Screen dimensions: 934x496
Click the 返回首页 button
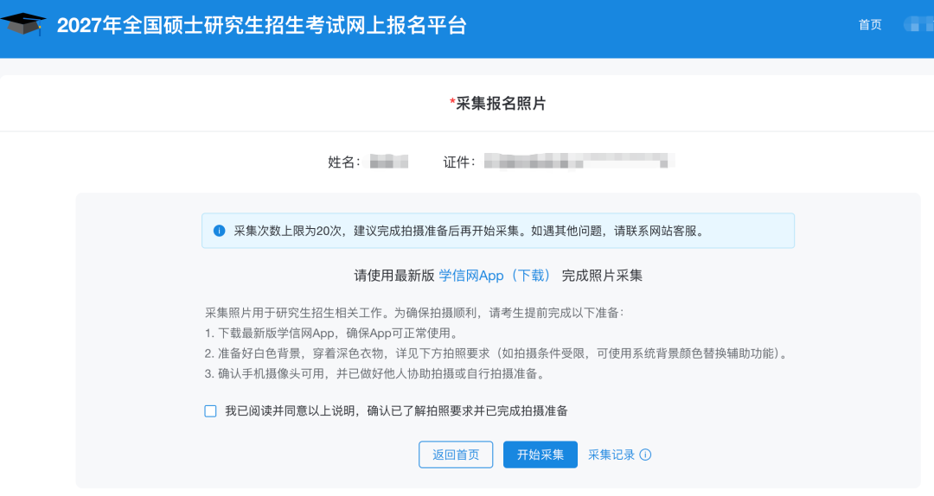pyautogui.click(x=456, y=455)
